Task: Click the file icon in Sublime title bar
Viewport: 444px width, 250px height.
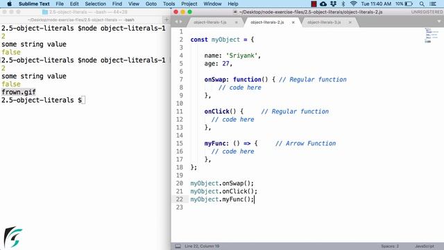Action: pos(235,12)
